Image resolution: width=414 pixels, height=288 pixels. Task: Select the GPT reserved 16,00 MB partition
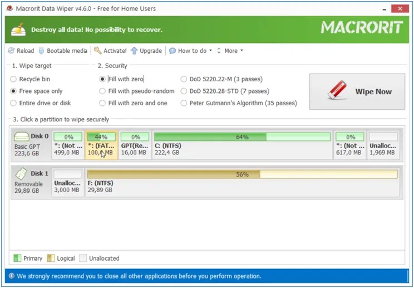[135, 145]
